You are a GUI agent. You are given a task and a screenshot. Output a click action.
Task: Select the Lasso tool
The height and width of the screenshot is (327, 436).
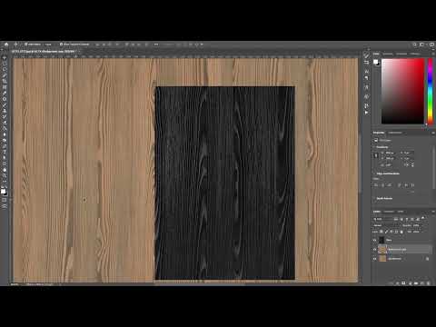click(5, 69)
